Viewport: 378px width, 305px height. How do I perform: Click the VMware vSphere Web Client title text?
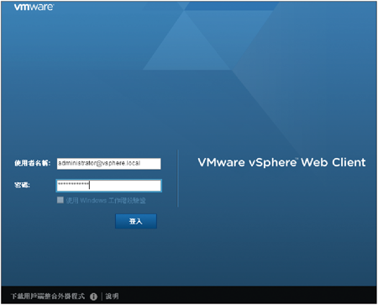[x=281, y=162]
